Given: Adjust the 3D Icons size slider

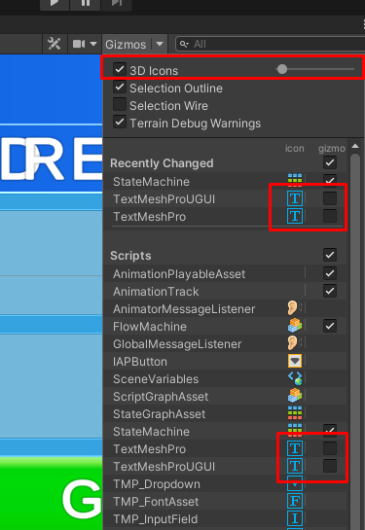Looking at the screenshot, I should tap(315, 69).
